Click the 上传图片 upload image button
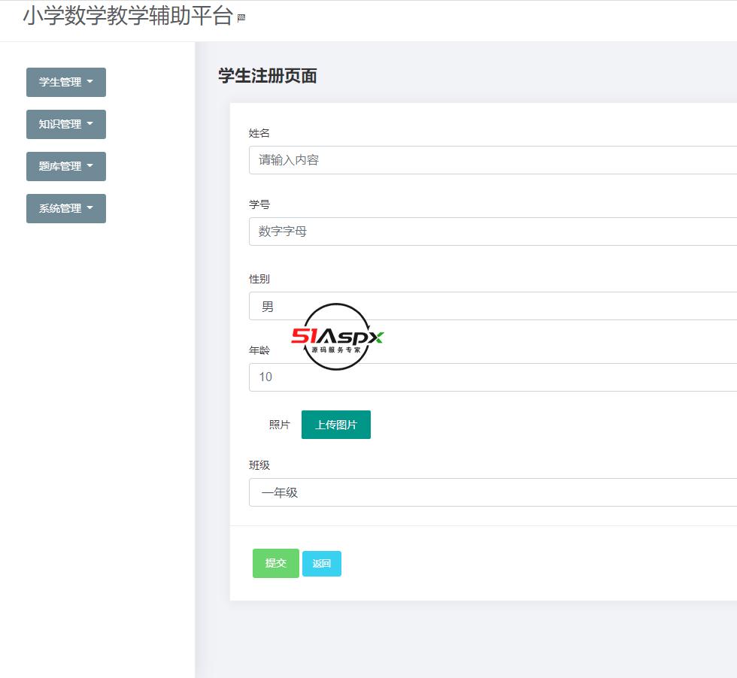 tap(335, 424)
